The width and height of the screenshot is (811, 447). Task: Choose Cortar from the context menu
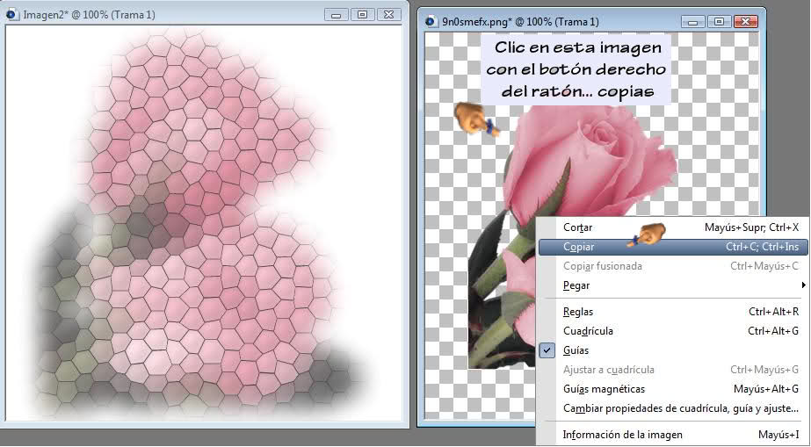[x=672, y=227]
